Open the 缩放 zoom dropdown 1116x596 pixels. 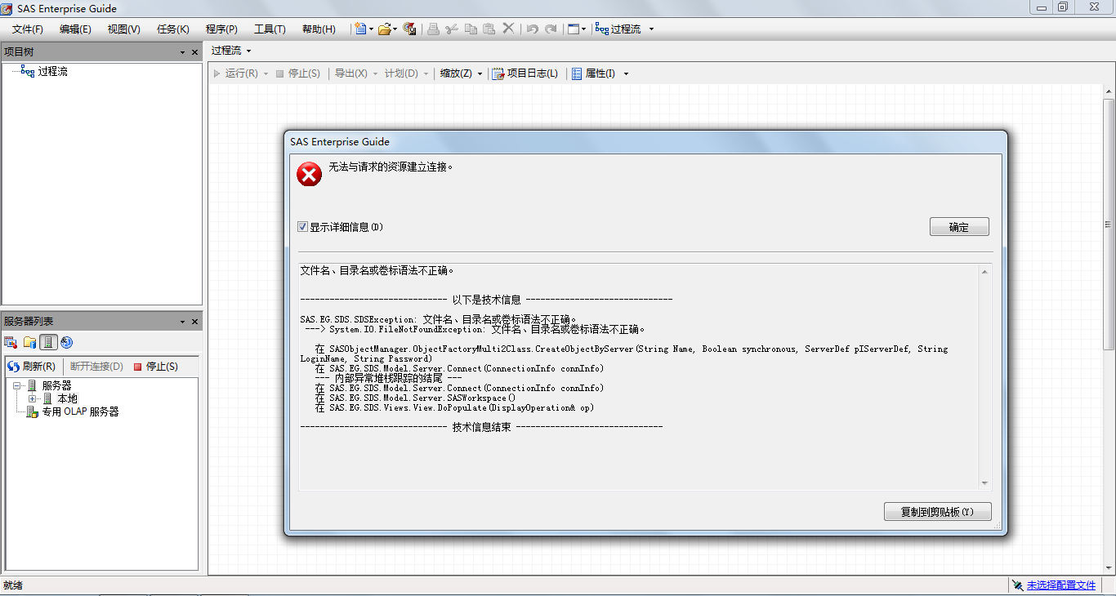point(462,73)
